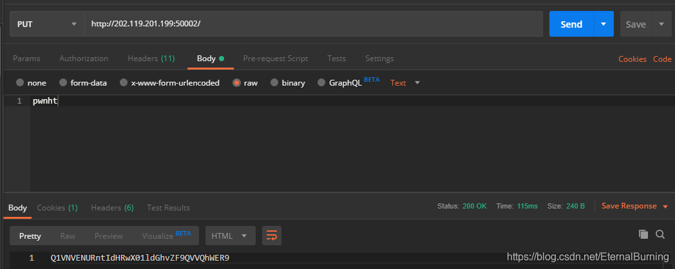Image resolution: width=675 pixels, height=269 pixels.
Task: Copy the response body with the copy icon
Action: click(643, 234)
